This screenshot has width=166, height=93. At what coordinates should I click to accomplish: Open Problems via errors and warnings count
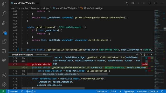click(x=31, y=91)
